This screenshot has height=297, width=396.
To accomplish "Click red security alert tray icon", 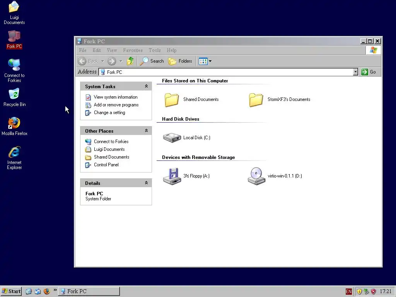I will tap(373, 292).
